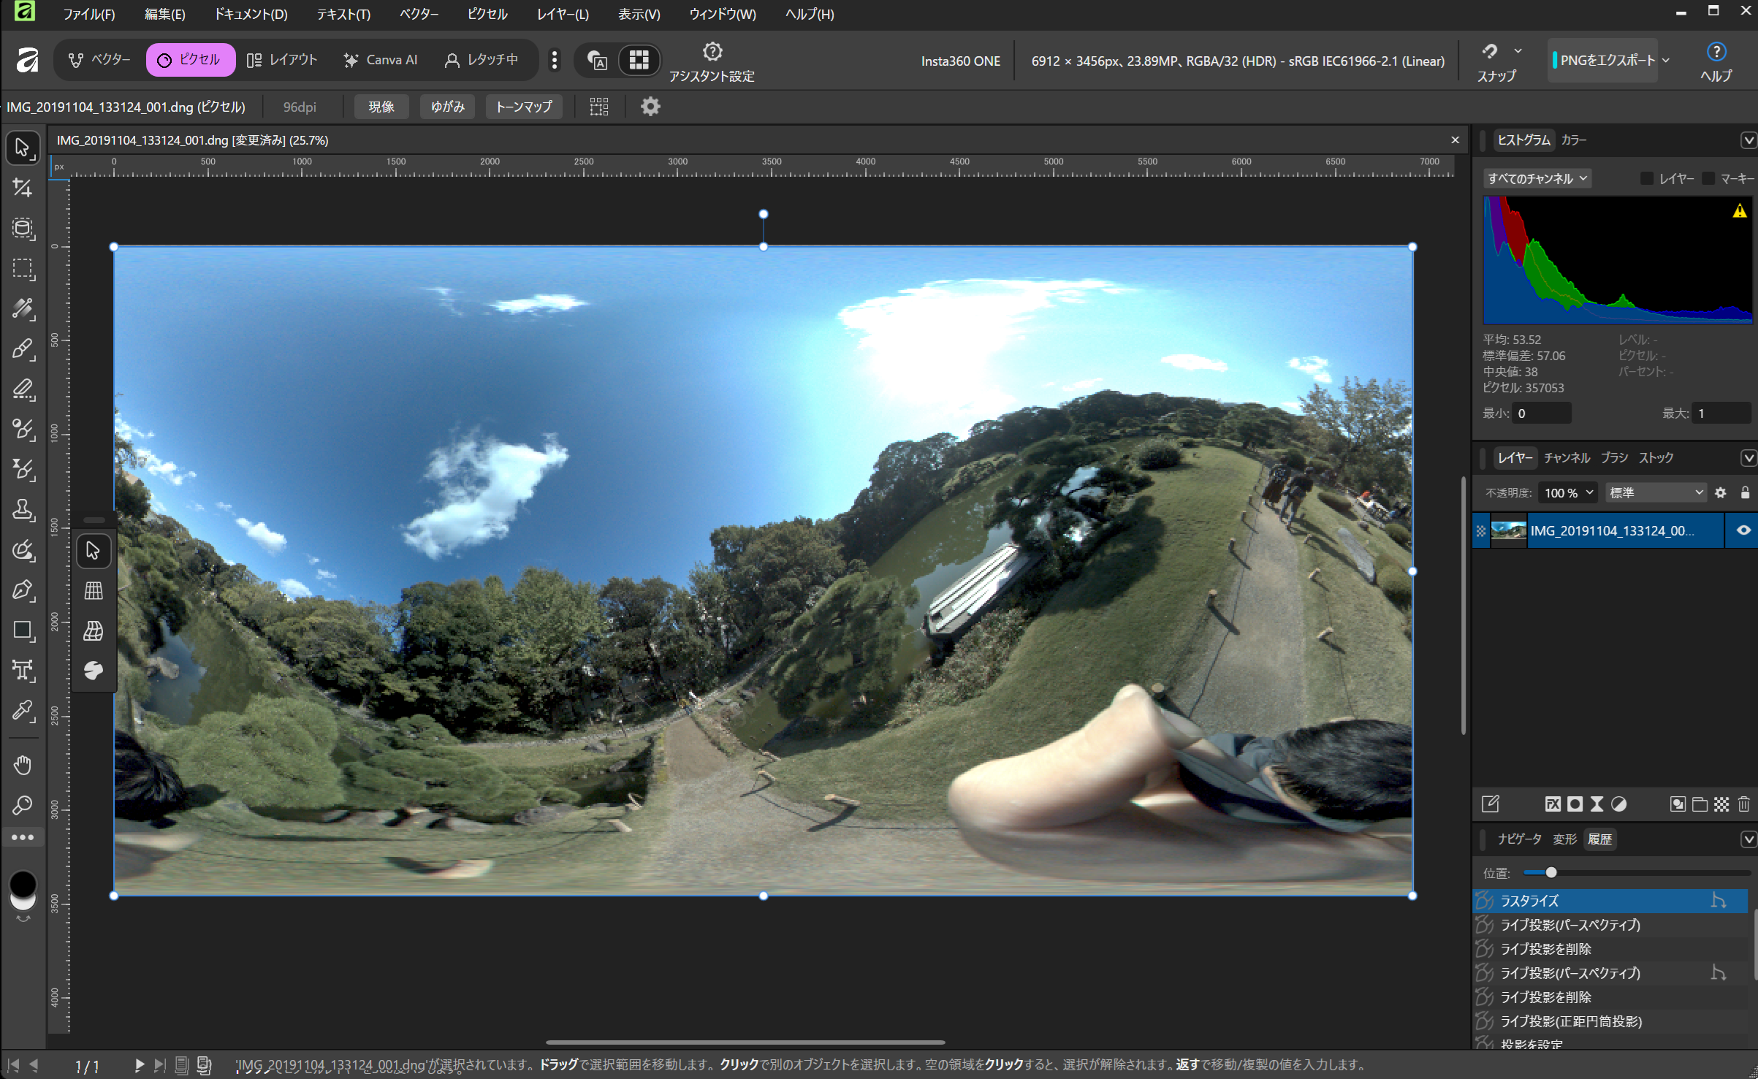Select the Hand view tool
This screenshot has height=1079, width=1758.
tap(22, 765)
